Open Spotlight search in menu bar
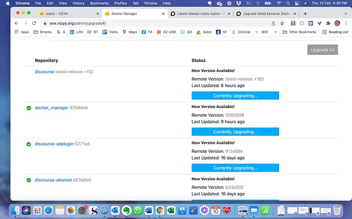This screenshot has width=352, height=219. coord(288,3)
